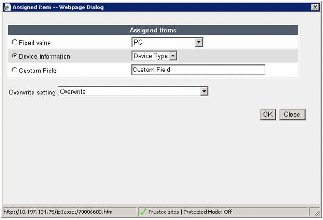Open the PC fixed value dropdown
This screenshot has width=323, height=220.
coord(199,43)
